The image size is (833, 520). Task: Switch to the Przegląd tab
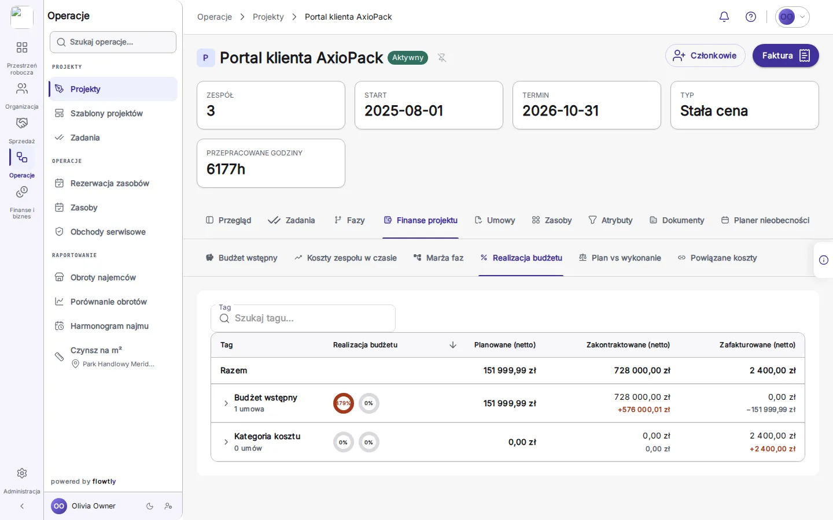point(228,220)
